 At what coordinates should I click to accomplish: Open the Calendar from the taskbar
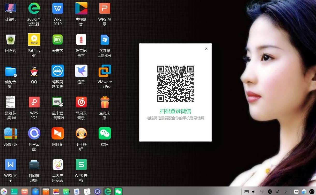[x=87, y=191]
